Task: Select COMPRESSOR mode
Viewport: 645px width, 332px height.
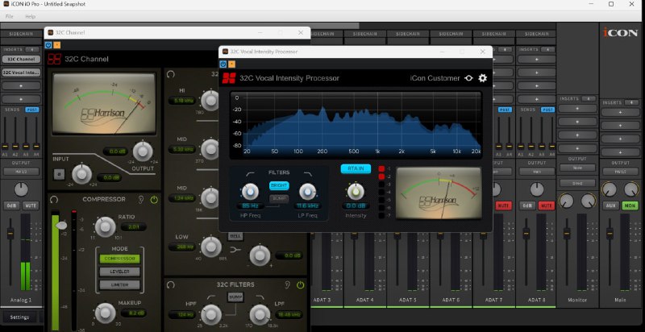Action: tap(119, 259)
